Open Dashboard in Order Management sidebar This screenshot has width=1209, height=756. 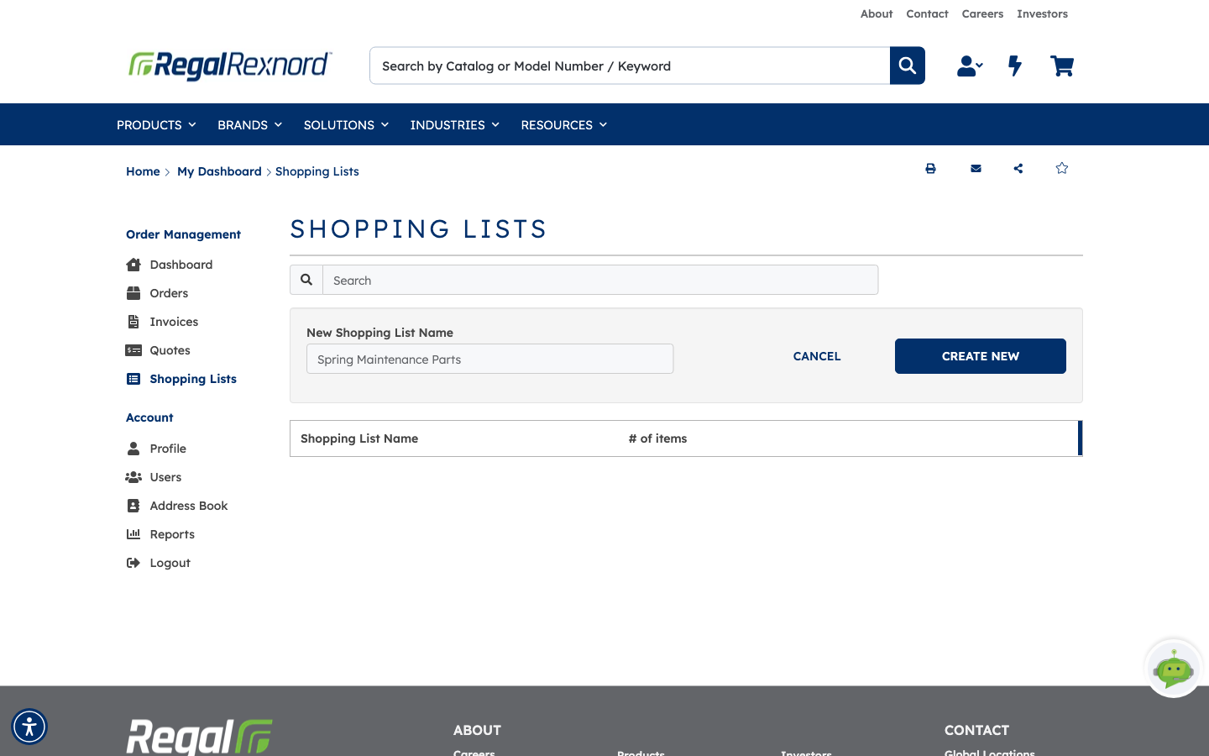tap(170, 265)
